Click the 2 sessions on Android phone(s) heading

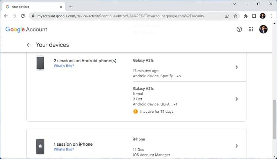point(85,61)
